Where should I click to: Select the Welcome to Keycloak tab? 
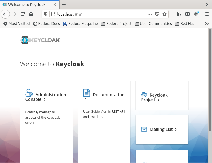pos(30,5)
